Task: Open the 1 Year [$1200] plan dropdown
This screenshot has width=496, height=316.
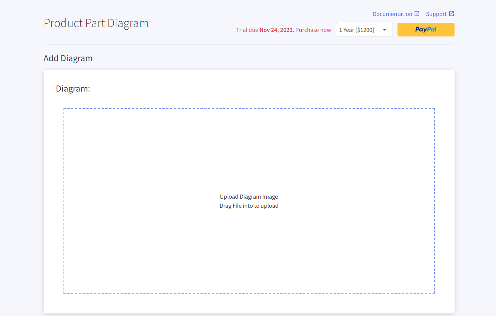Action: (364, 30)
